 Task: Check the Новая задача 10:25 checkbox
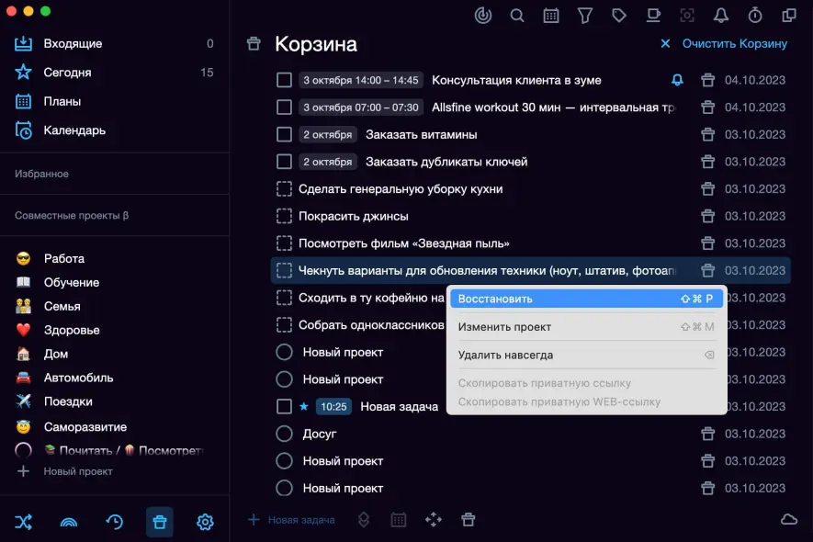point(284,406)
